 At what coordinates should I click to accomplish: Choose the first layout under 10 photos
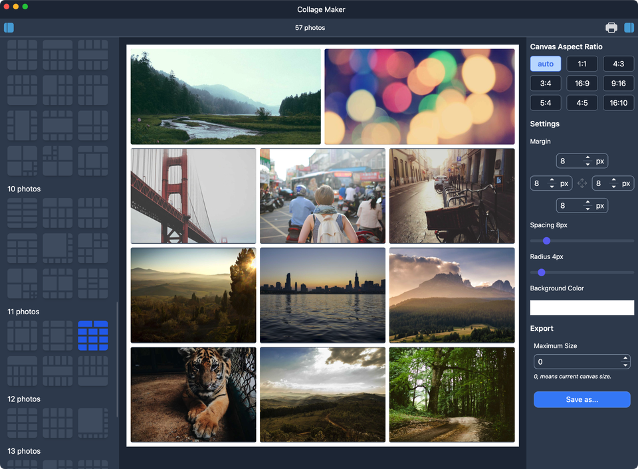(22, 213)
